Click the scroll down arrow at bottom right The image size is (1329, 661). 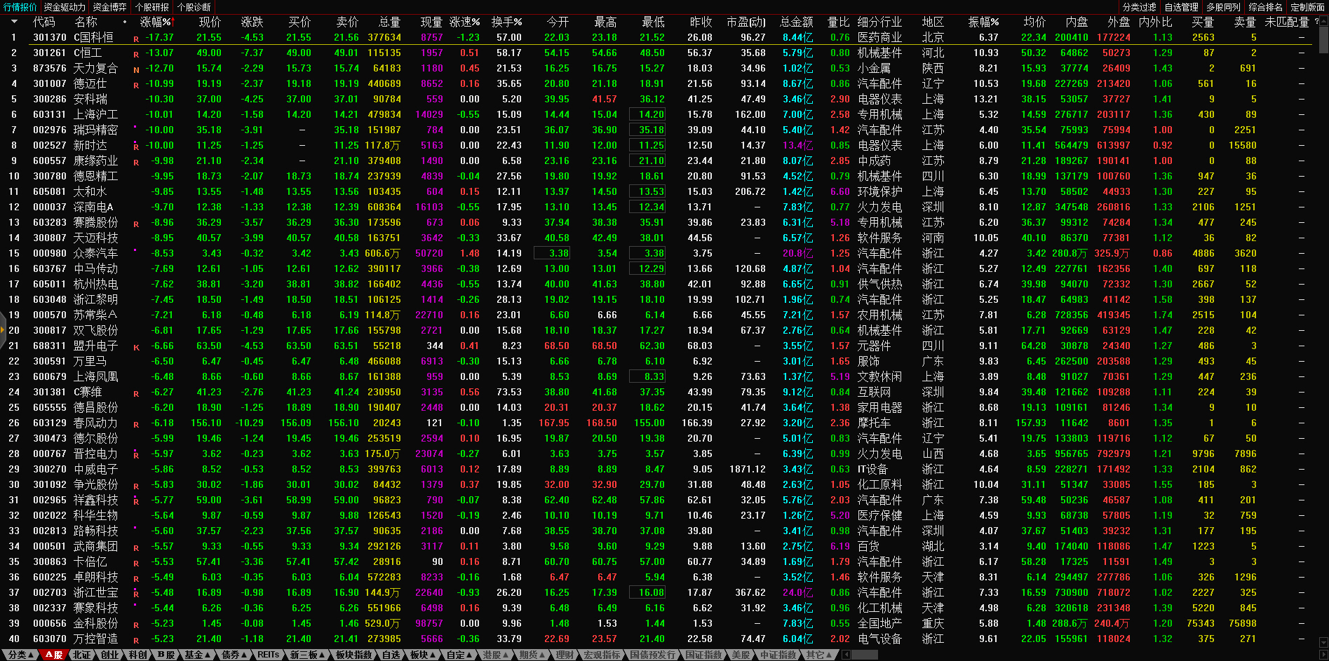1323,642
